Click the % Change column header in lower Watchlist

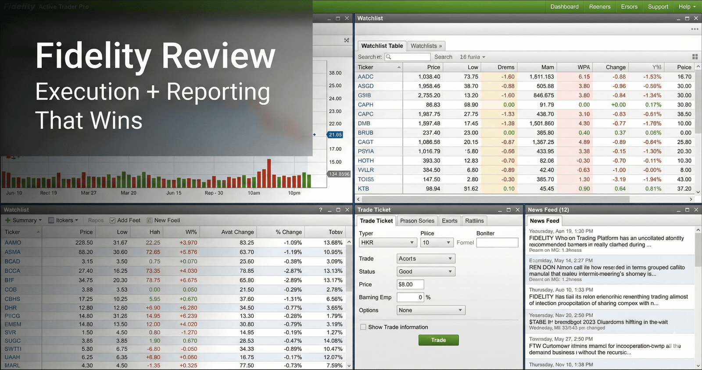pyautogui.click(x=288, y=232)
